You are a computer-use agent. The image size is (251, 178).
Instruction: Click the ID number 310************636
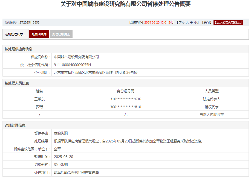point(125,99)
